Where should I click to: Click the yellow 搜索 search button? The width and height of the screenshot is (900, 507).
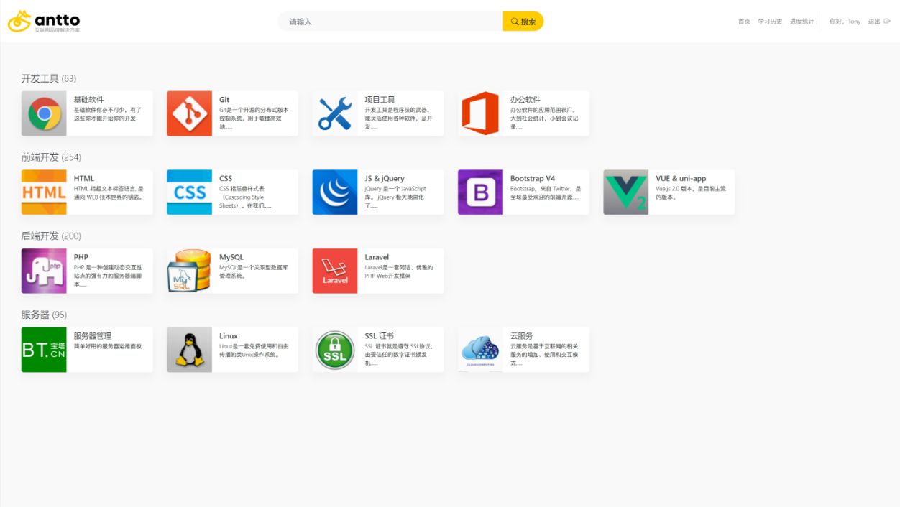(523, 22)
